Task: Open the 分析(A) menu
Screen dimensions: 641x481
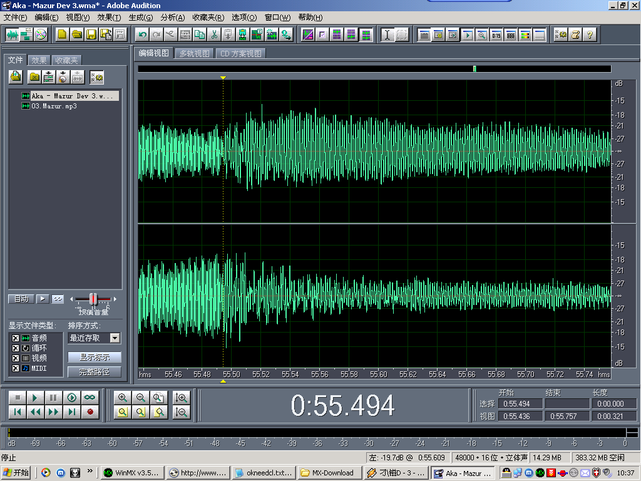Action: click(x=173, y=17)
